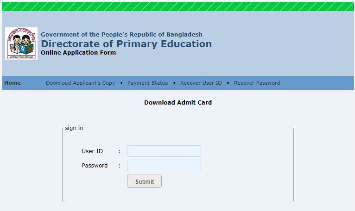Viewport: 355px width, 211px height.
Task: Click the Government of Bangladesh header text
Action: click(121, 34)
